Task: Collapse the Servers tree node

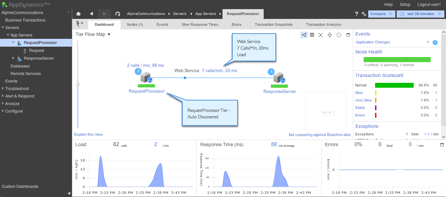Action: tap(3, 28)
